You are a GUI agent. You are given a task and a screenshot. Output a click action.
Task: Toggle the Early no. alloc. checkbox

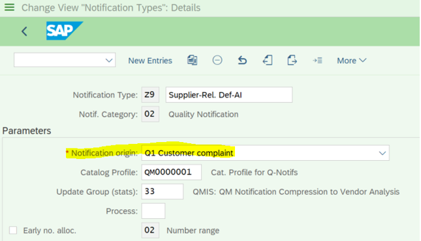[13, 231]
